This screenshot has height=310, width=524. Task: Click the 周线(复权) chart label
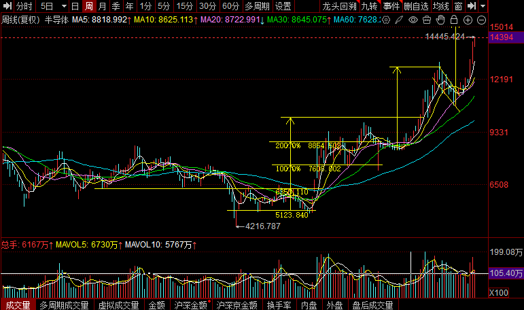click(x=20, y=20)
